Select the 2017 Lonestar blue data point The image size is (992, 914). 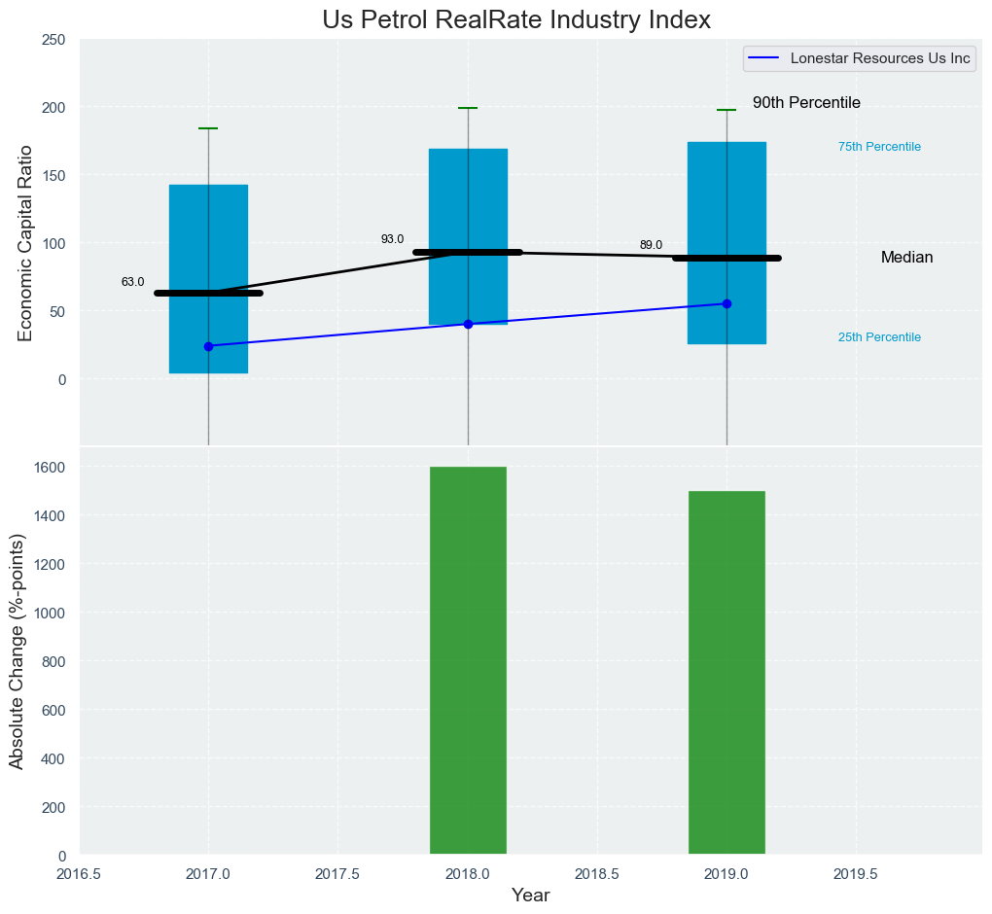coord(208,346)
